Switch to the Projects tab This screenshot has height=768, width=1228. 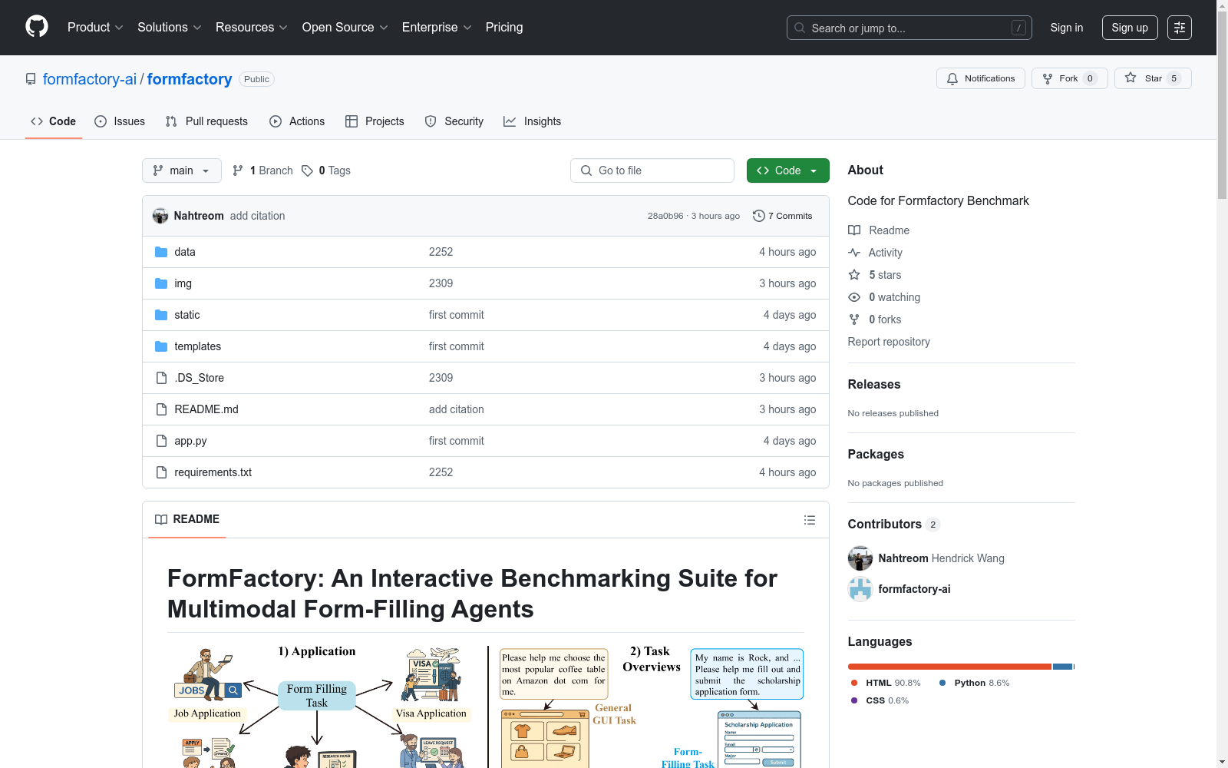click(x=375, y=121)
